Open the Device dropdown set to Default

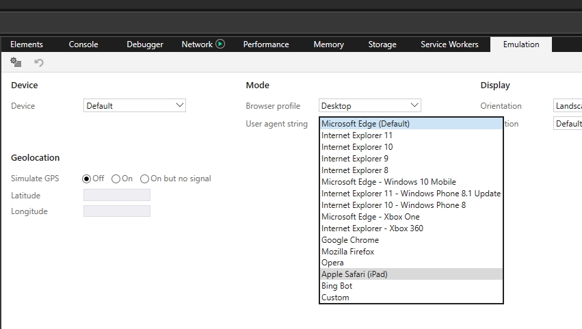pos(134,105)
